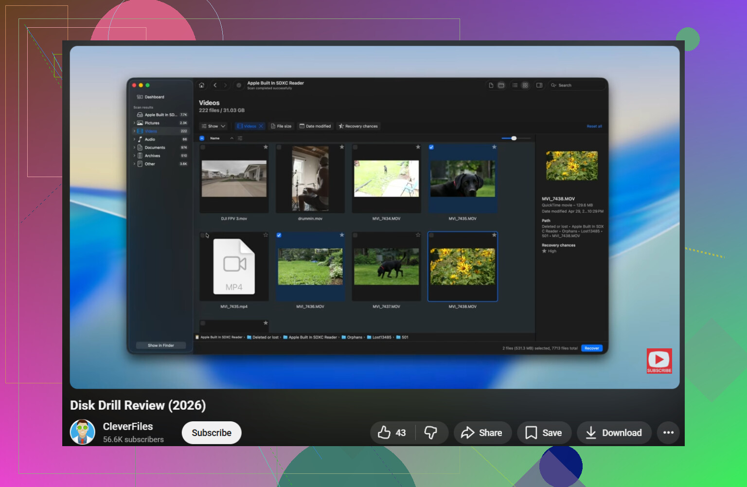Star the DJI FPV 3.mov file
Viewport: 747px width, 487px height.
[266, 147]
